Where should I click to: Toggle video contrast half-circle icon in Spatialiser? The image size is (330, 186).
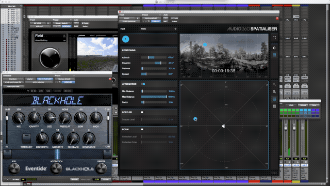tap(274, 48)
